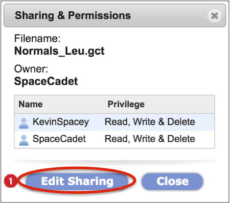Click the SpaceCadet owner name
This screenshot has height=203, width=230.
click(46, 81)
